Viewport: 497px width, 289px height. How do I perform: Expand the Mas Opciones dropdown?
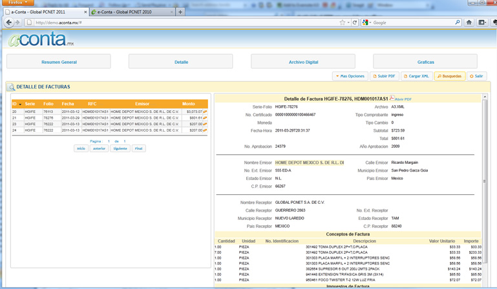(x=350, y=76)
